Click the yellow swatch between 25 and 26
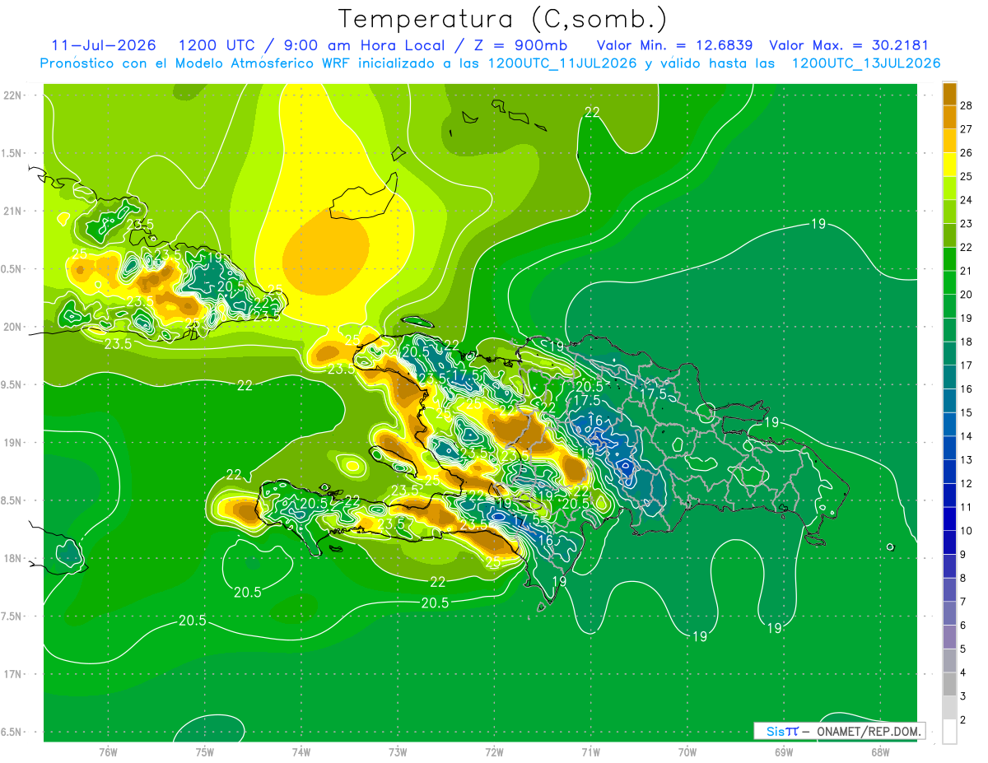Image resolution: width=988 pixels, height=763 pixels. [949, 165]
